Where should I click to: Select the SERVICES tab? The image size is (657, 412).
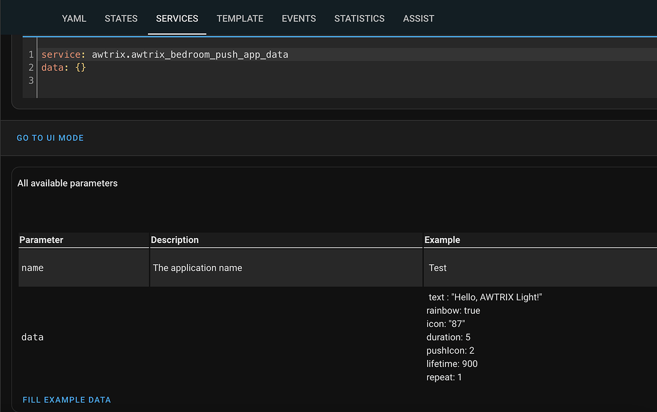click(177, 18)
